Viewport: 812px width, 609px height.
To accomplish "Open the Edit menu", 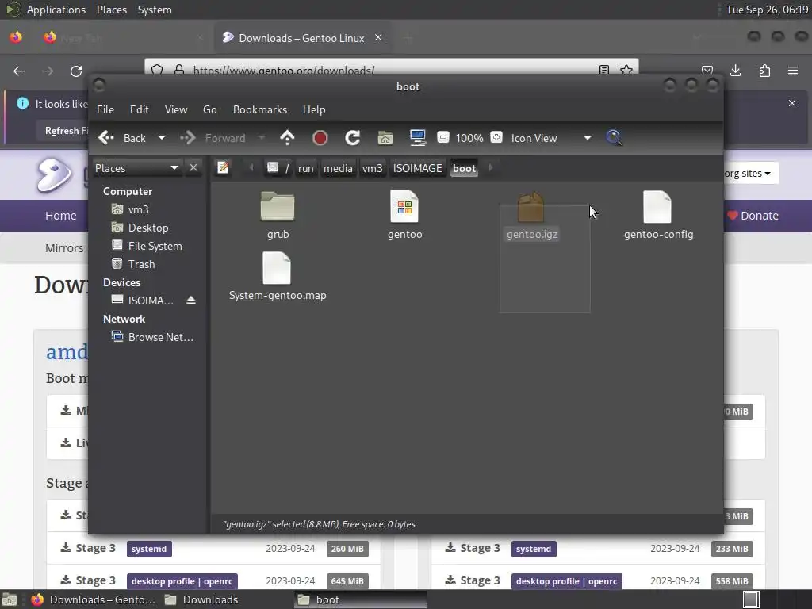I will [x=139, y=109].
